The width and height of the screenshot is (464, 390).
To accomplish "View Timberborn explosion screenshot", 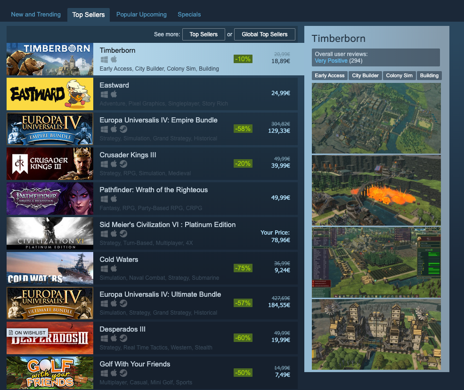I will (376, 190).
